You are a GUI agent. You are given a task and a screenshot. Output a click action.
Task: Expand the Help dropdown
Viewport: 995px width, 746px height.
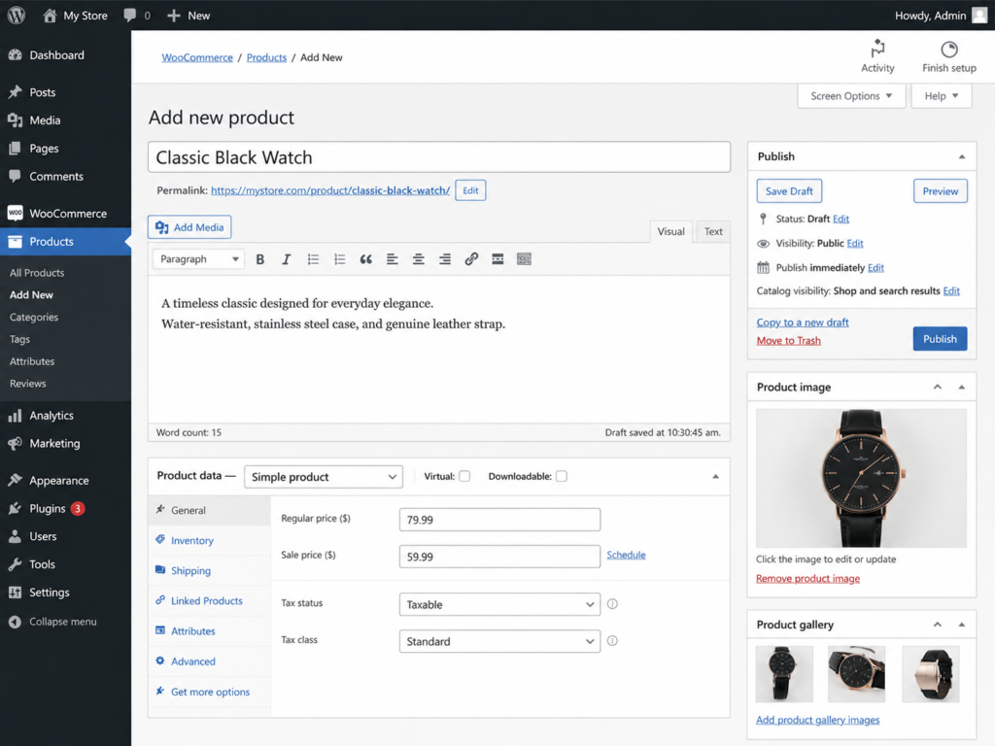pyautogui.click(x=941, y=96)
